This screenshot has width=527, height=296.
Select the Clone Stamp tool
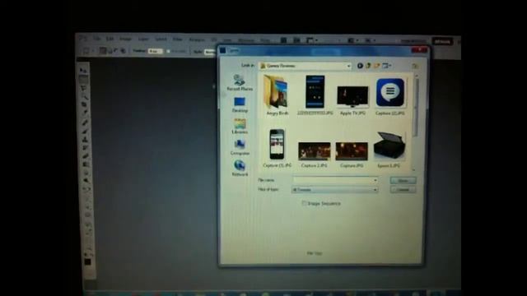(86, 140)
